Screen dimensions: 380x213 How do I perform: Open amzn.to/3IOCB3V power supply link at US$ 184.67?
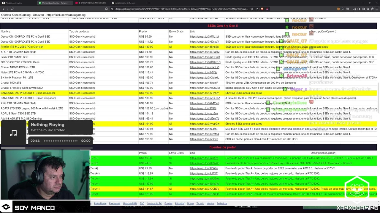205,189
